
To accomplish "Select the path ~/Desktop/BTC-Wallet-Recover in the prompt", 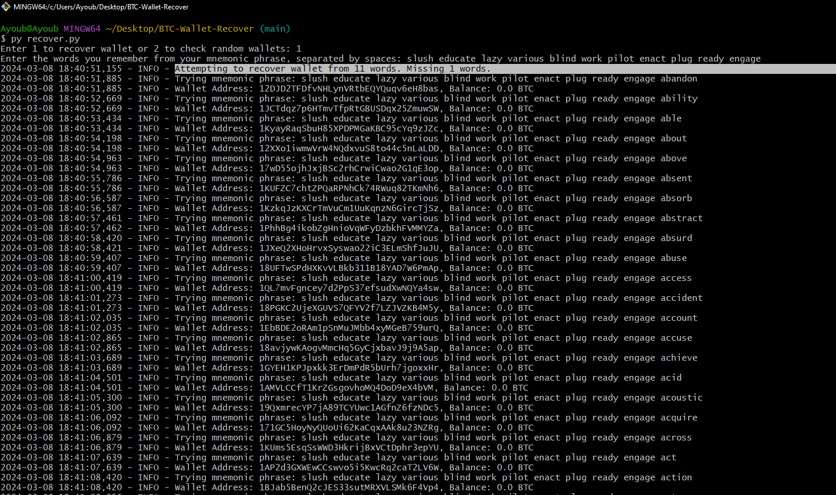I will point(180,29).
